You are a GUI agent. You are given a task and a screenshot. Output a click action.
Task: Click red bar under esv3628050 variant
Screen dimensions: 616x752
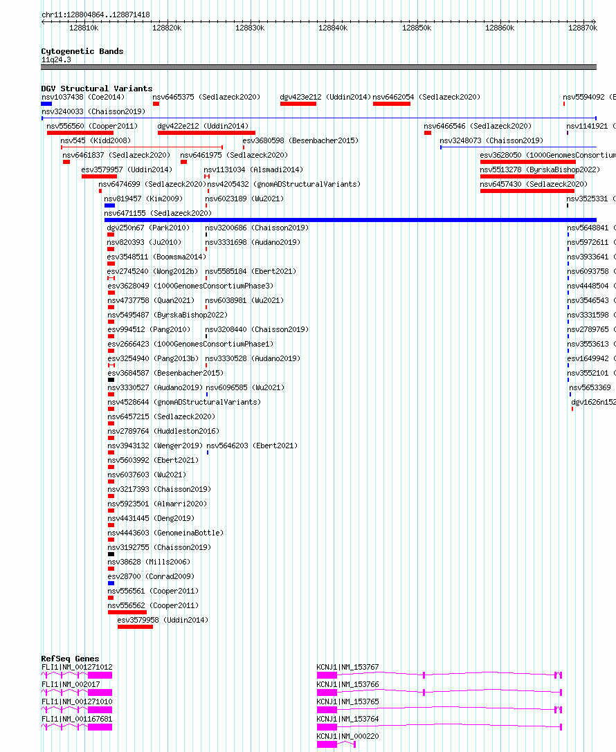pyautogui.click(x=527, y=162)
